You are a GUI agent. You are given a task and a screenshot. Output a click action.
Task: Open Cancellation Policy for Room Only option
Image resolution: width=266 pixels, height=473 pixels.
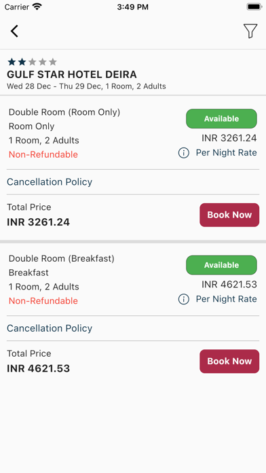pyautogui.click(x=50, y=182)
